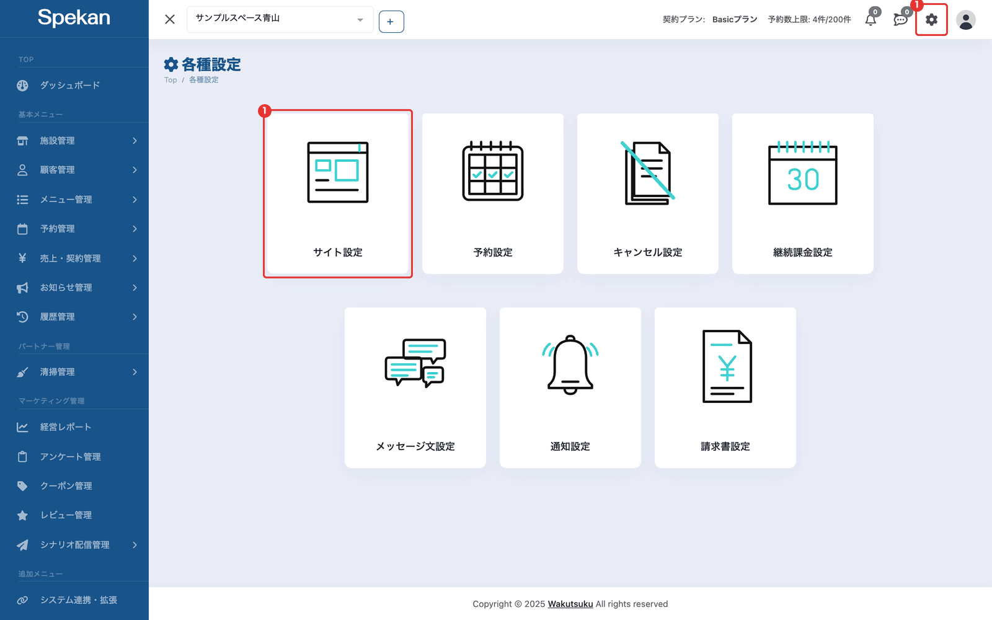Click the 清掃管理 broom icon

pos(22,372)
